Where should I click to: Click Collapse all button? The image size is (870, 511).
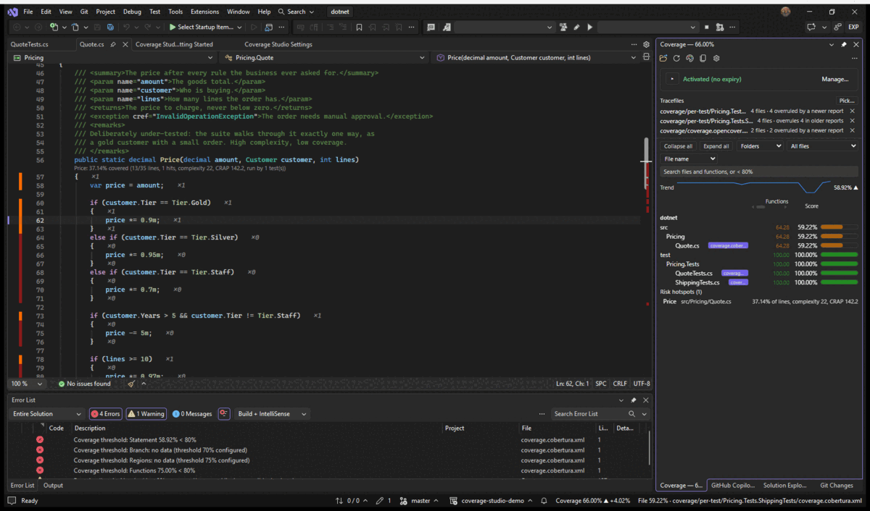coord(678,146)
